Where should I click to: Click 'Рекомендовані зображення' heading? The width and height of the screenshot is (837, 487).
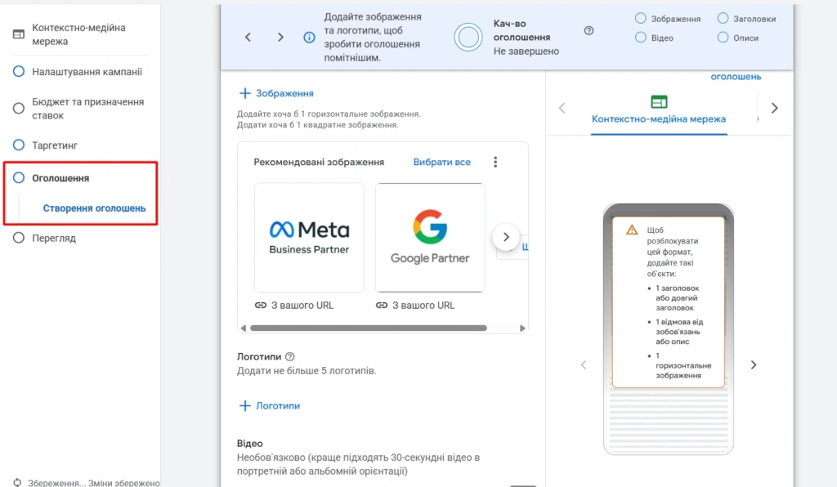pyautogui.click(x=319, y=162)
